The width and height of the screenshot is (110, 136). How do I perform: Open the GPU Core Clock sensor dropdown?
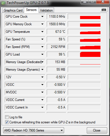coord(42,17)
